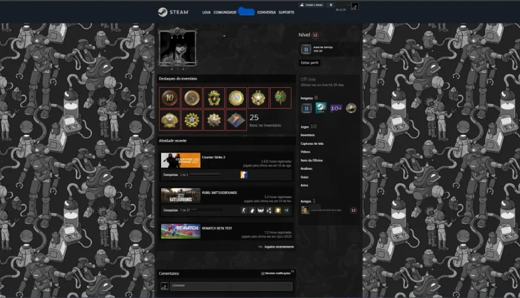Viewport: 520px width, 298px height.
Task: Select the 5 year coin inventory item
Action: pyautogui.click(x=192, y=97)
